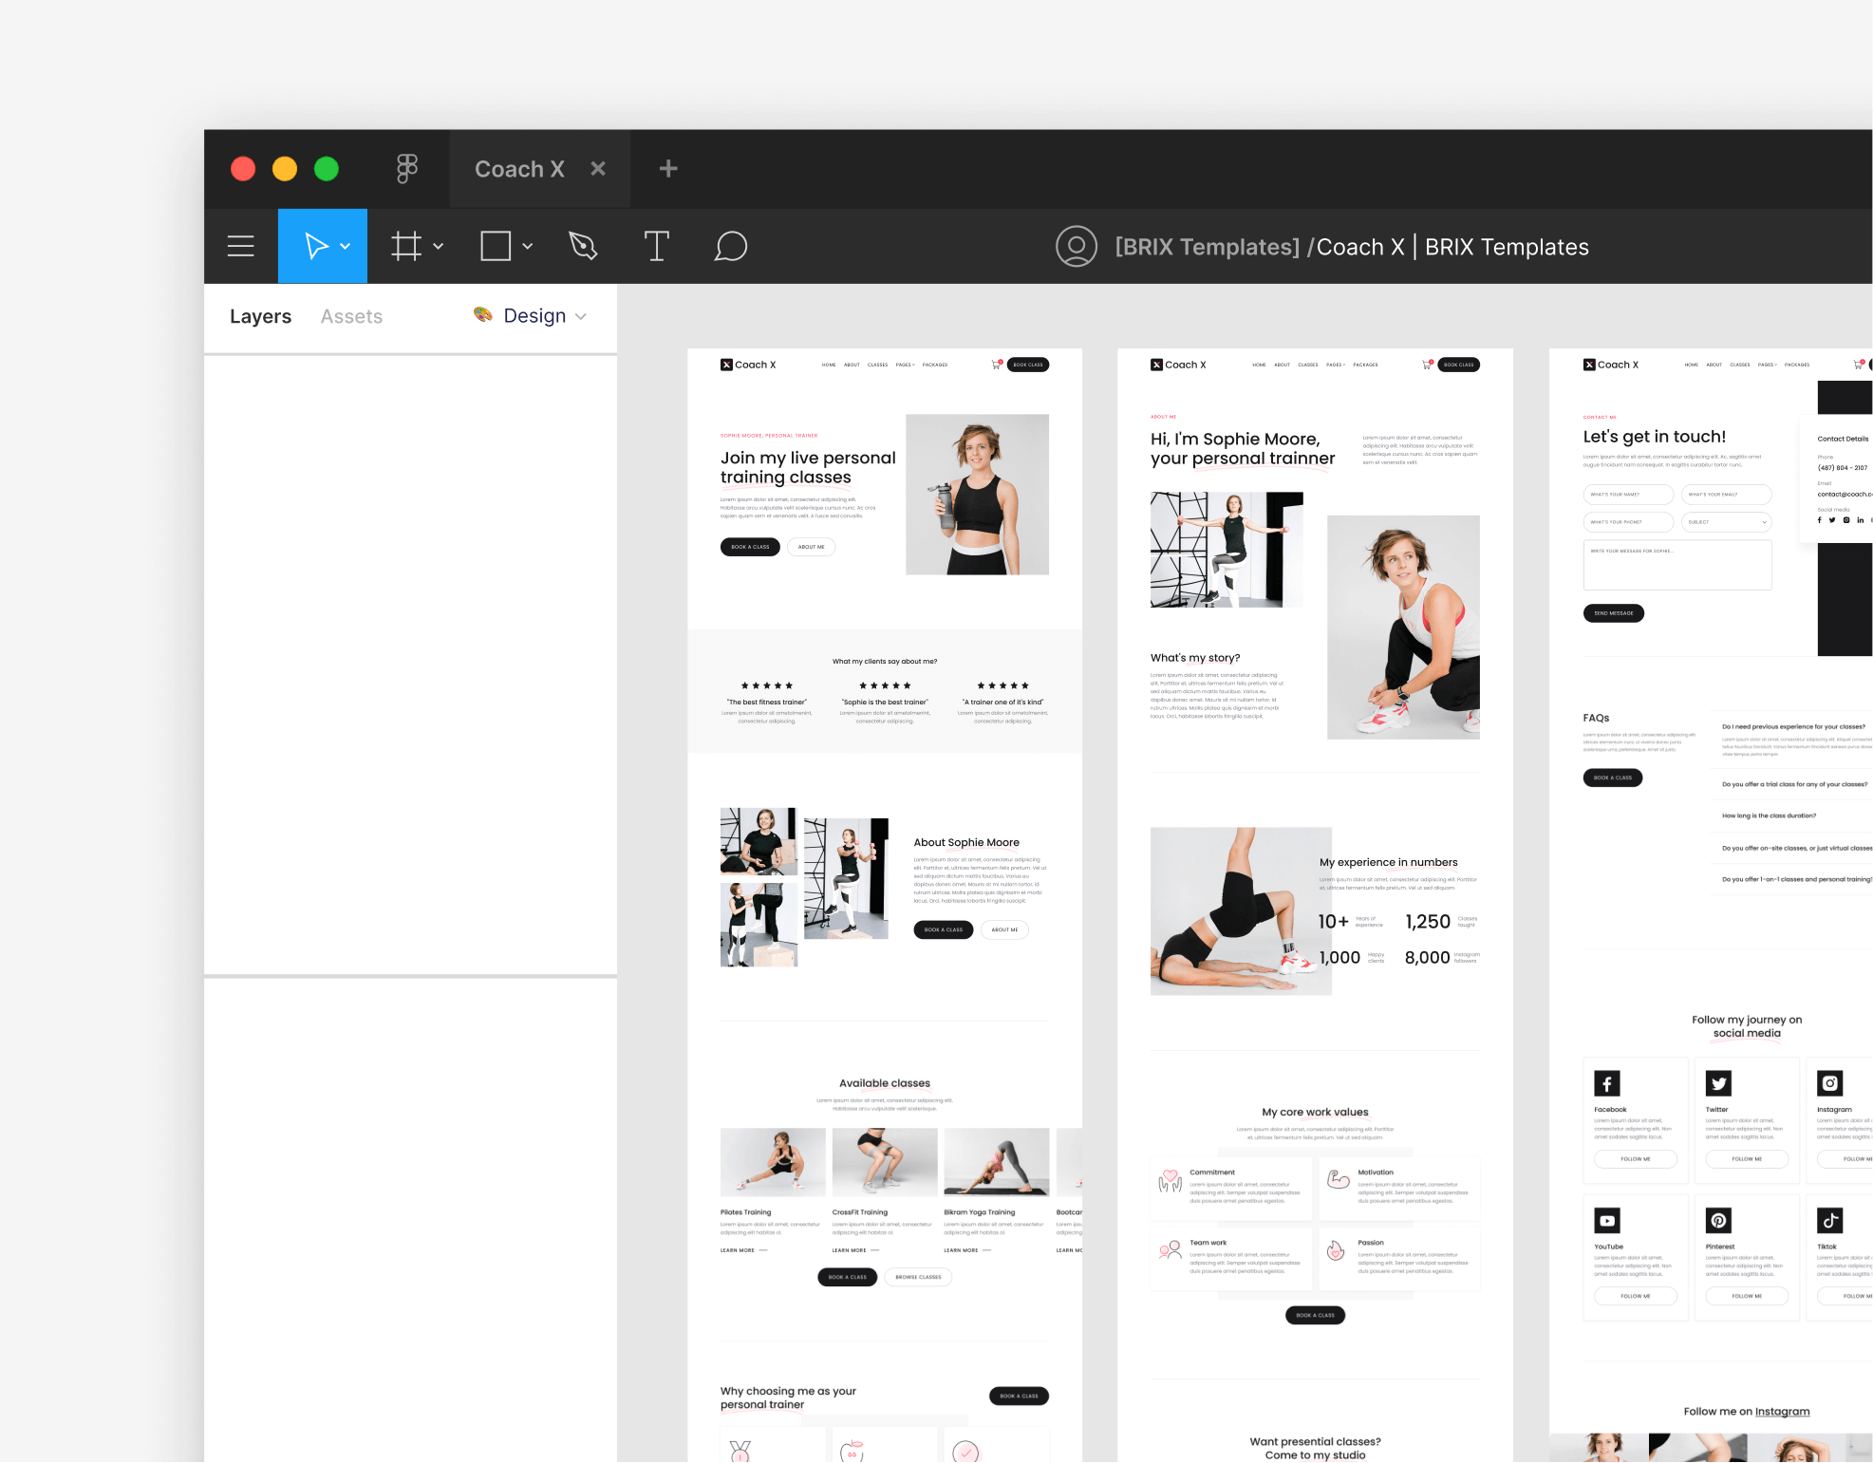This screenshot has width=1873, height=1463.
Task: Select the Pen tool
Action: coord(583,246)
